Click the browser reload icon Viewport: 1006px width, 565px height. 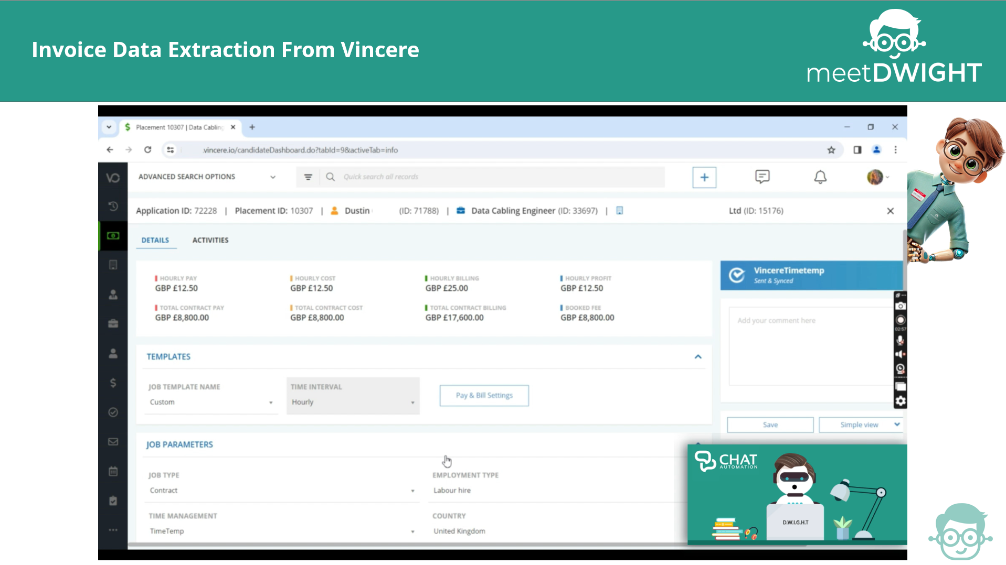tap(147, 150)
